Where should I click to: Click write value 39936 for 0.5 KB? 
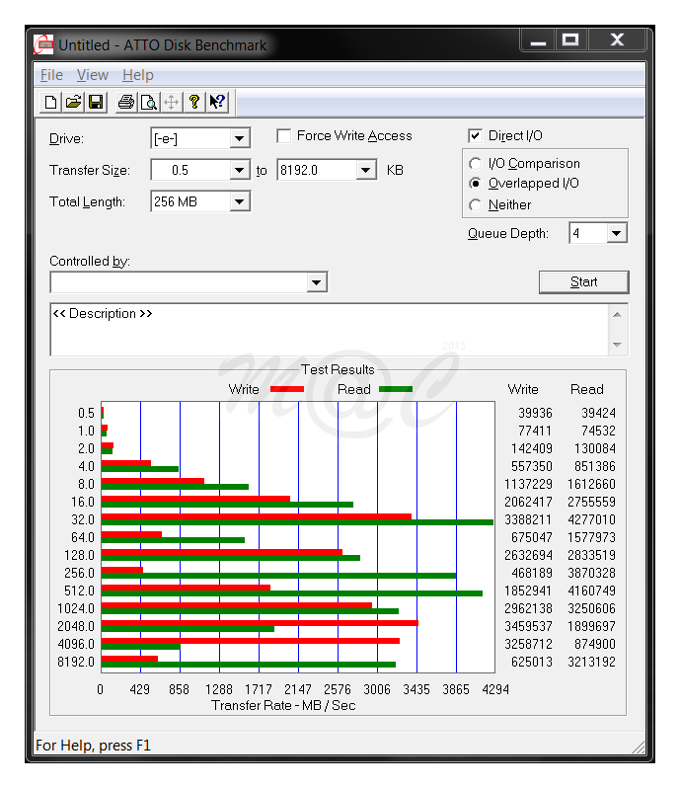point(535,413)
